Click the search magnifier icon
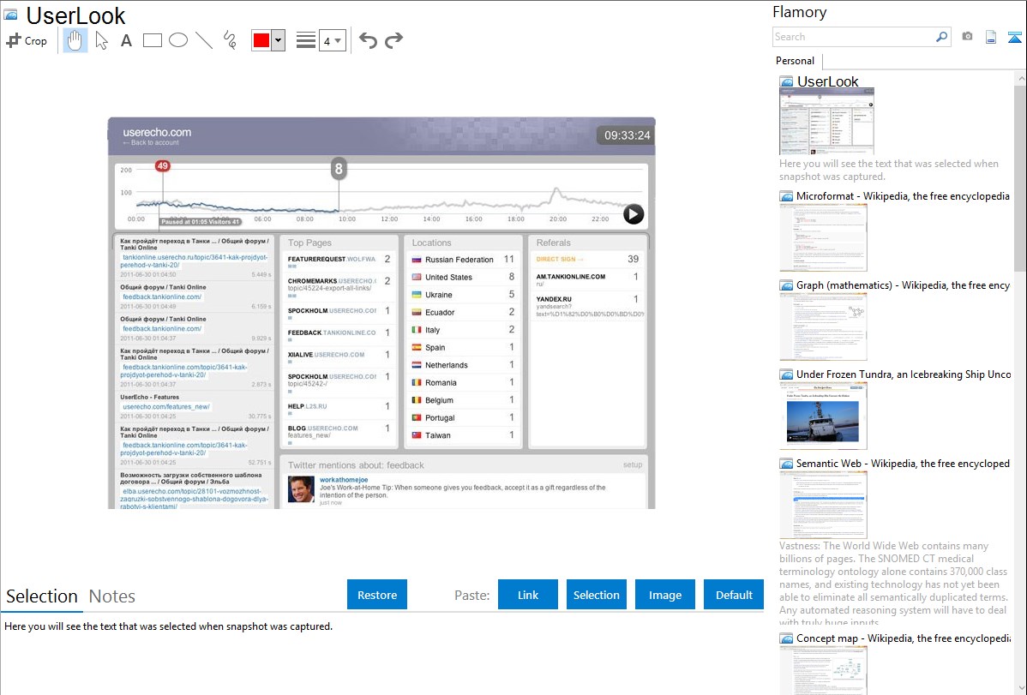Image resolution: width=1027 pixels, height=695 pixels. (x=941, y=37)
